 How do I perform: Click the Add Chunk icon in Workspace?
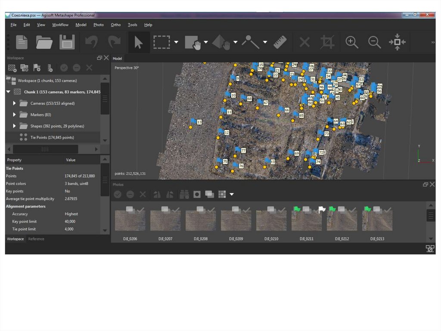point(12,68)
